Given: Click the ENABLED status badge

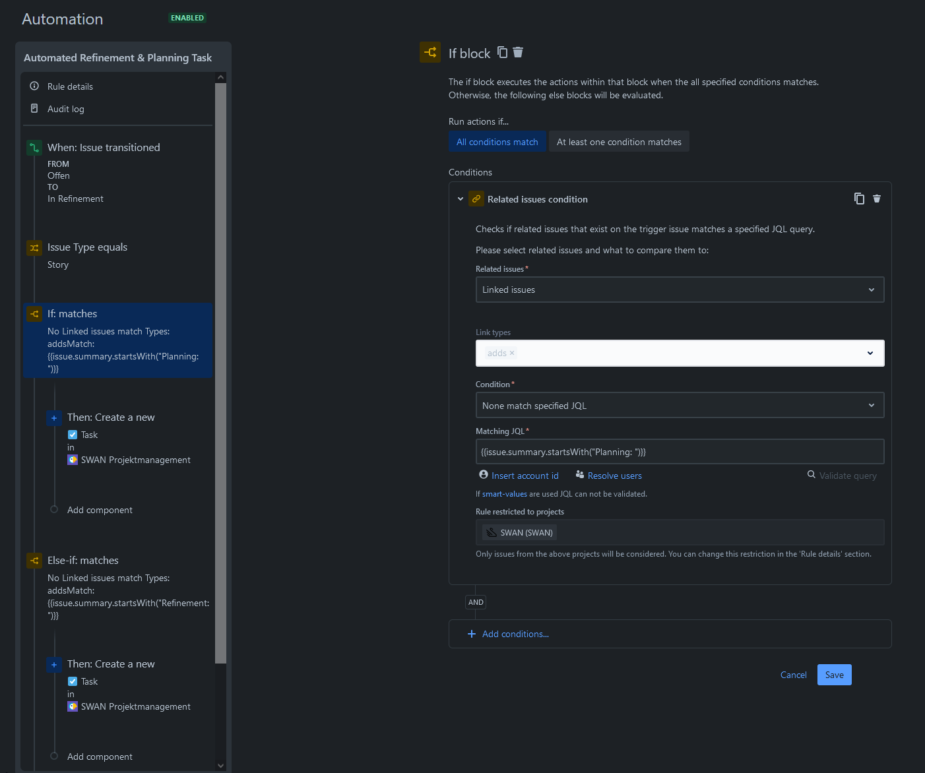Looking at the screenshot, I should pos(187,18).
